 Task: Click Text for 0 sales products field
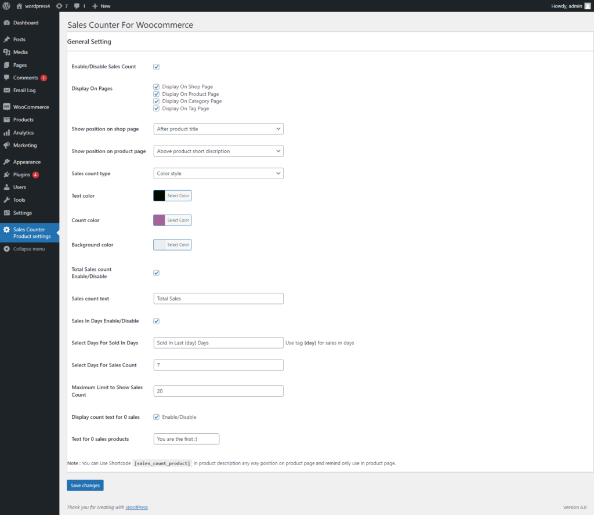pos(186,439)
